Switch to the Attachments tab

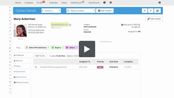22,72
